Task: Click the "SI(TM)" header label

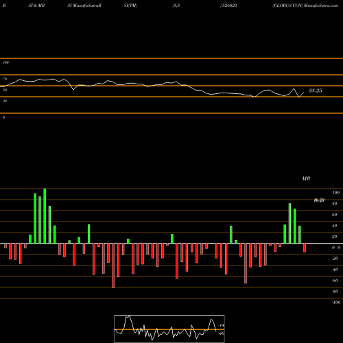Action: 130,5
